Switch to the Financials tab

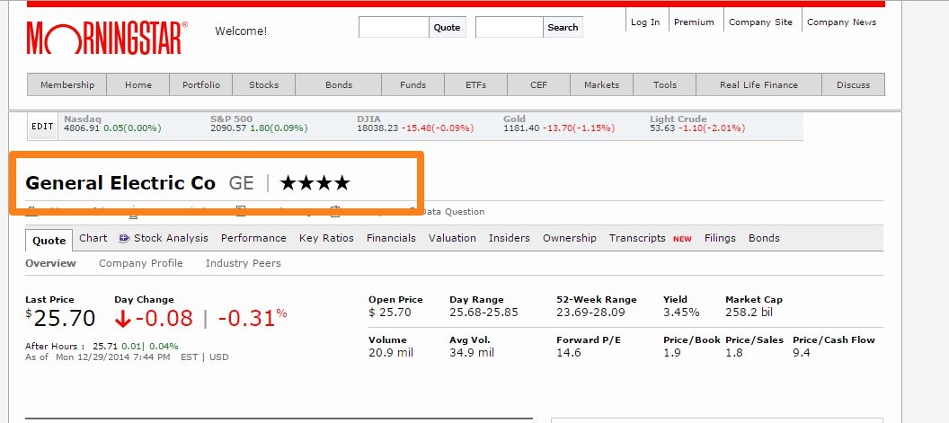(x=391, y=238)
